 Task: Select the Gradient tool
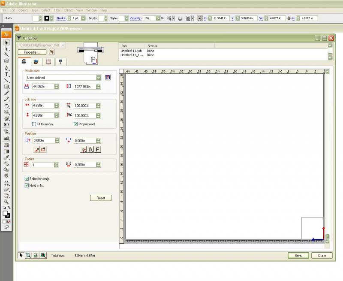coord(6,151)
